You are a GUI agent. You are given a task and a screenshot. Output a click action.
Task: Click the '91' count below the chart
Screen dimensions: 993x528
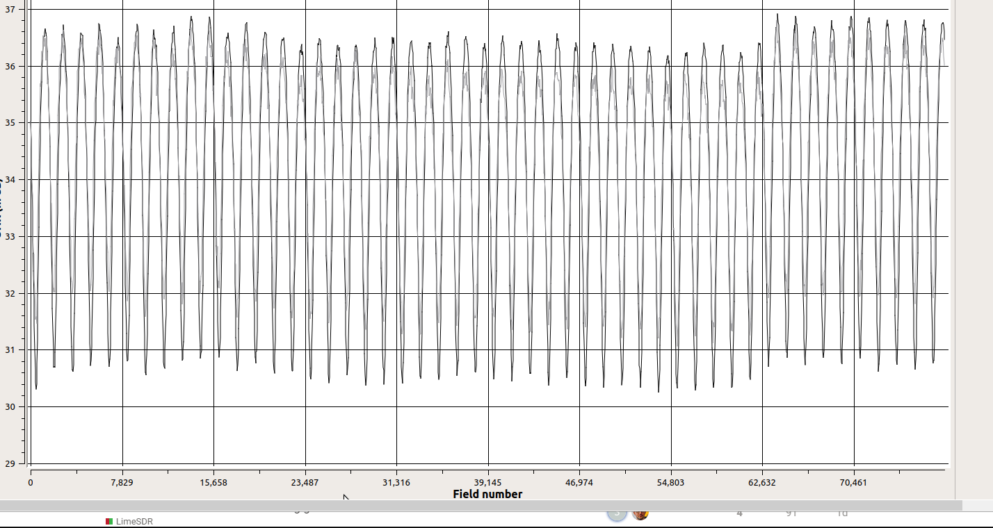tap(791, 513)
